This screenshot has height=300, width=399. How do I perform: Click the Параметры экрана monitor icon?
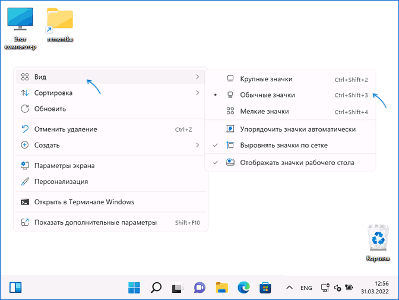click(x=25, y=166)
